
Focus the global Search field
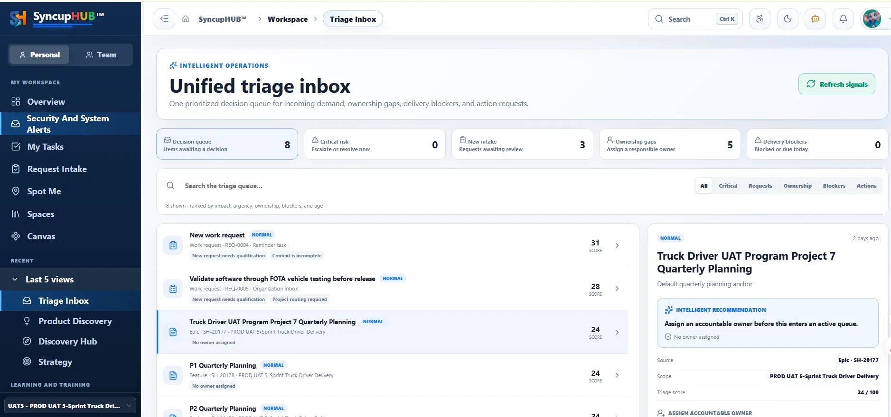pyautogui.click(x=695, y=19)
